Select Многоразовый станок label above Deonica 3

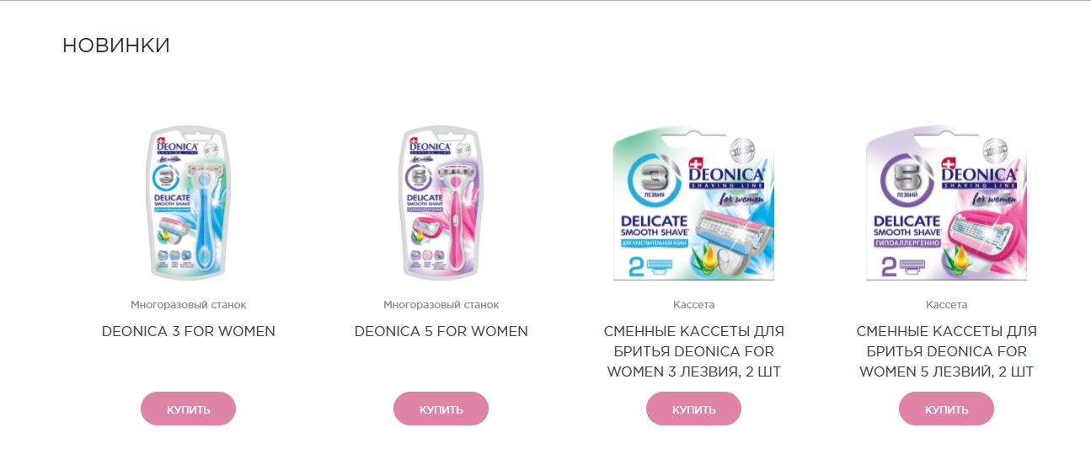tap(188, 304)
